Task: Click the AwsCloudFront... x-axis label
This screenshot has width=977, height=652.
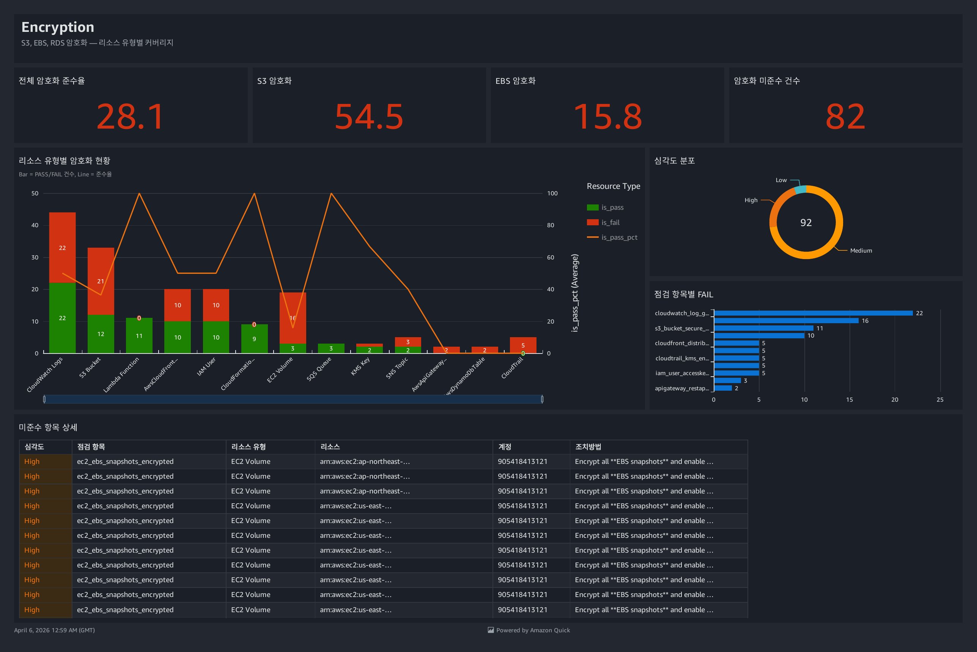Action: click(160, 374)
